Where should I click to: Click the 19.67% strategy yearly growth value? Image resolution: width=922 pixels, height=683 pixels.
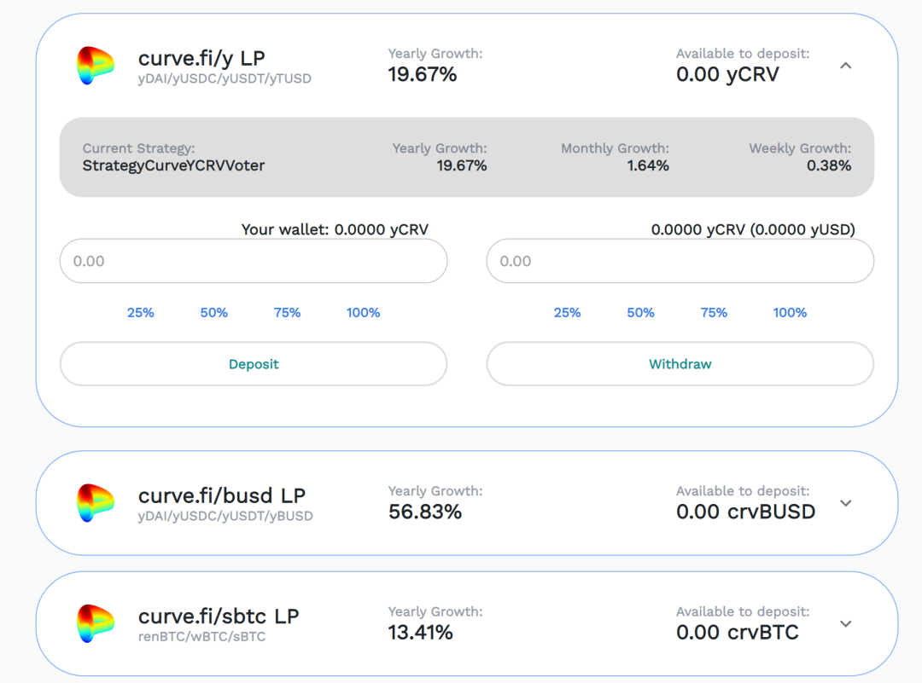tap(462, 165)
